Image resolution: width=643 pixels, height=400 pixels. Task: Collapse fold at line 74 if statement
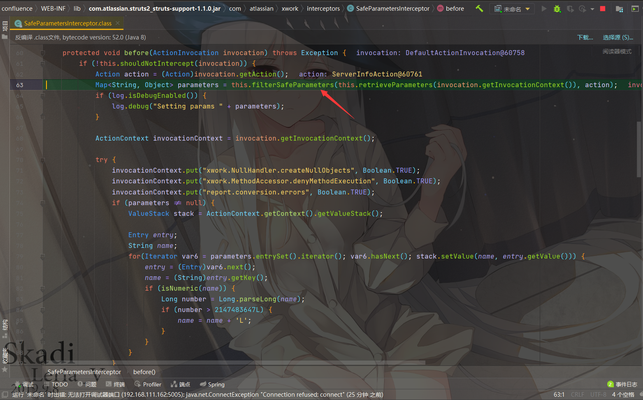click(42, 202)
